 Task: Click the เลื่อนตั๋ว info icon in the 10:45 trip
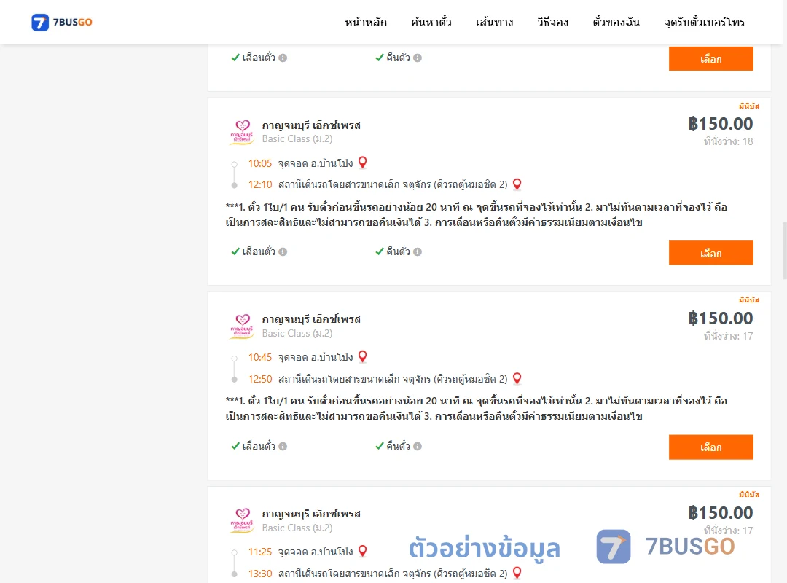tap(283, 446)
